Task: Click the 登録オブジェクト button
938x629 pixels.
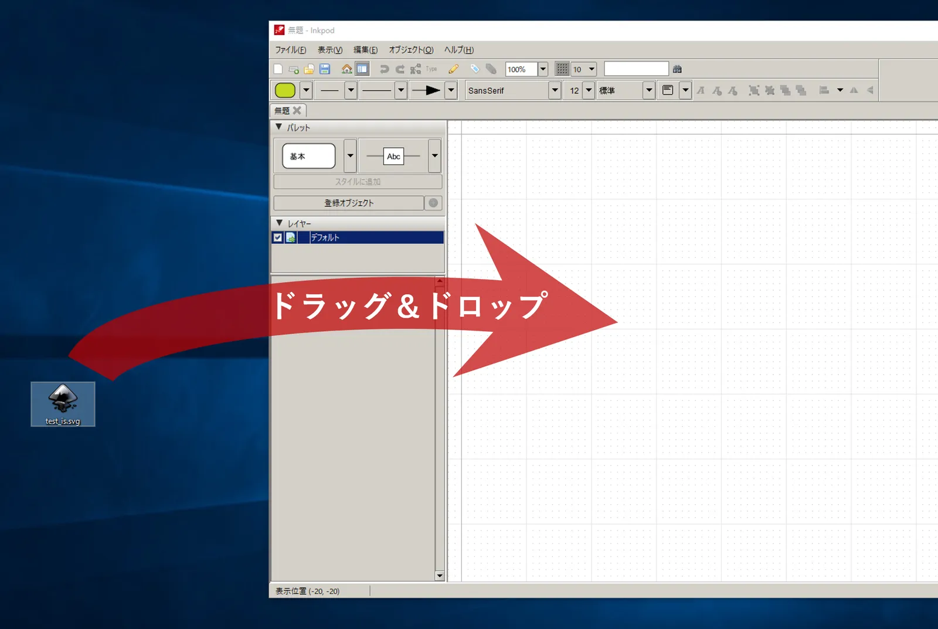Action: tap(349, 203)
